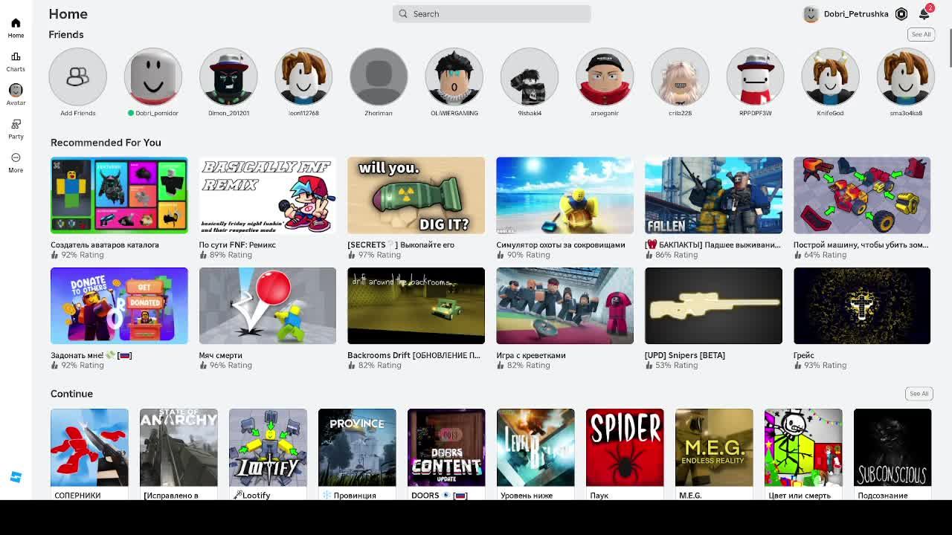The height and width of the screenshot is (535, 952).
Task: Click See All next to Continue
Action: pyautogui.click(x=919, y=394)
